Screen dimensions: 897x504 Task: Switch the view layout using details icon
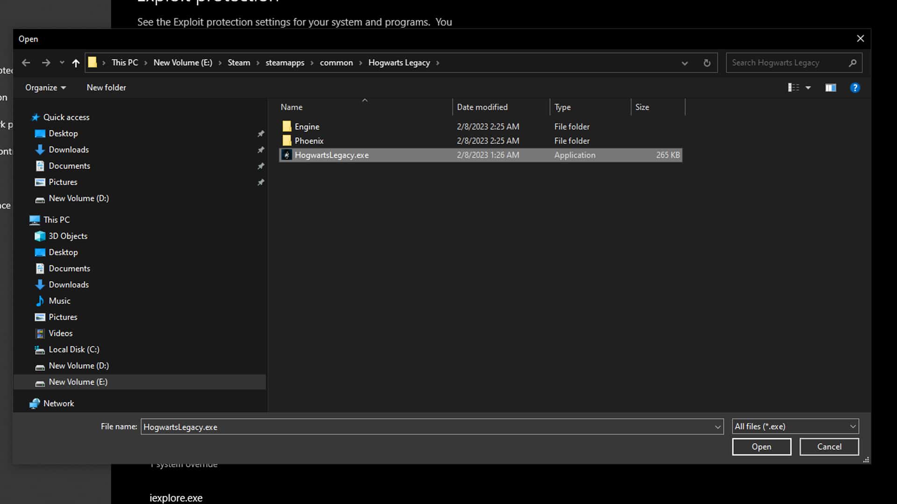tap(793, 87)
